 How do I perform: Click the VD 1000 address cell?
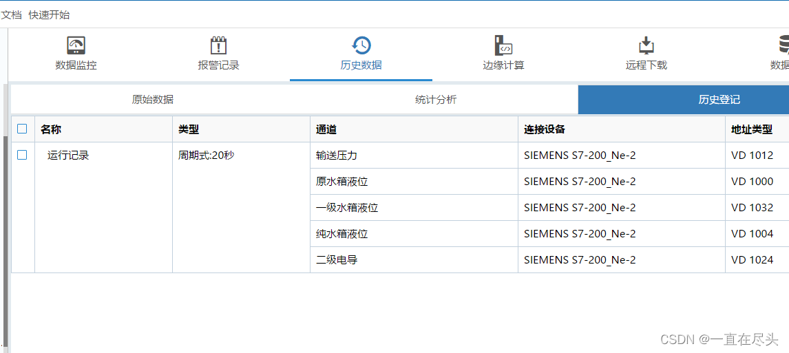[x=757, y=182]
